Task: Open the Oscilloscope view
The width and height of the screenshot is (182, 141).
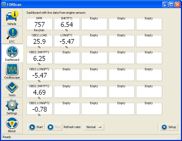Action: coord(12,71)
